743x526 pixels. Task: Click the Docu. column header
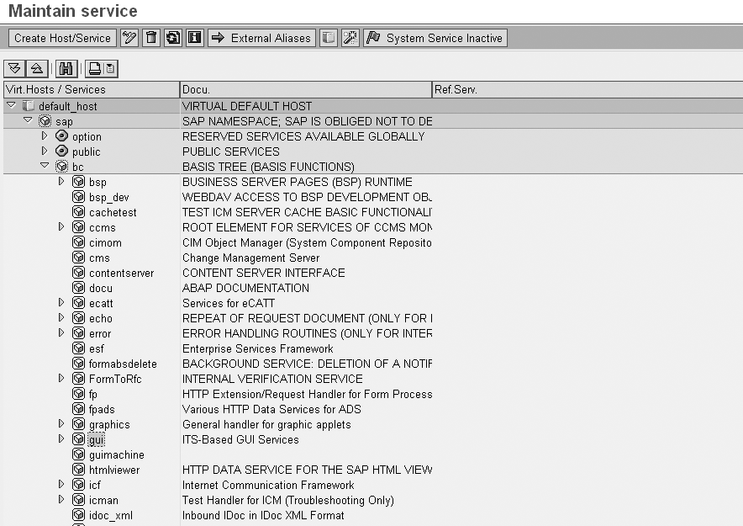point(306,90)
